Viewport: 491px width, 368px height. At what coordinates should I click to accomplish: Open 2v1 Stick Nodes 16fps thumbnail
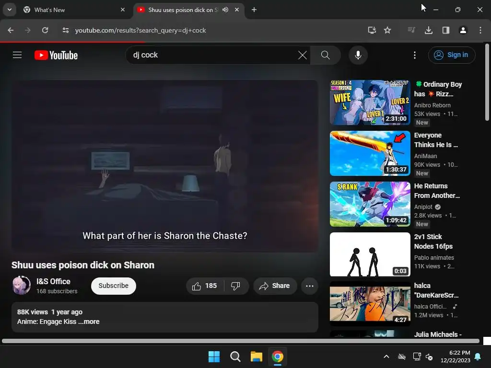(x=370, y=254)
